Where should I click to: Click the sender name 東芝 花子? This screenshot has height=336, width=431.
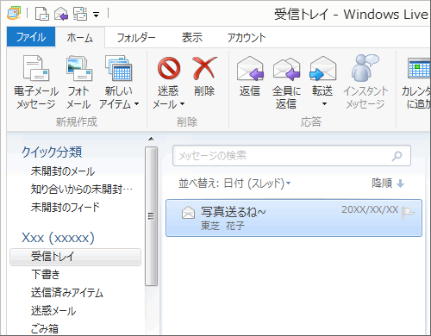222,226
